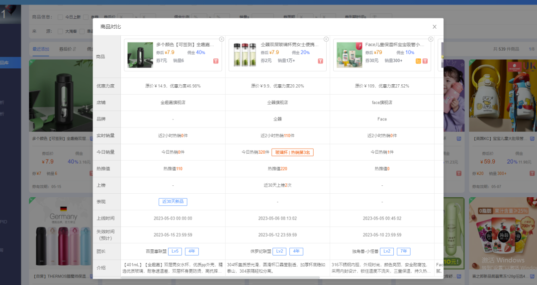Remove the Face kids cup from comparison
Viewport: 537px width, 285px height.
[431, 39]
